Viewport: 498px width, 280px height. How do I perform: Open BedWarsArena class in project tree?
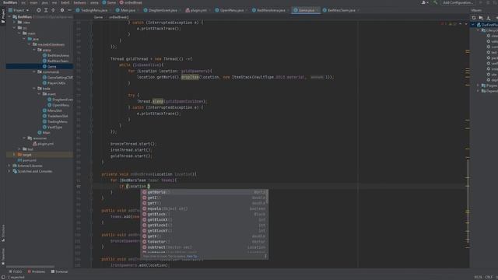(x=58, y=55)
